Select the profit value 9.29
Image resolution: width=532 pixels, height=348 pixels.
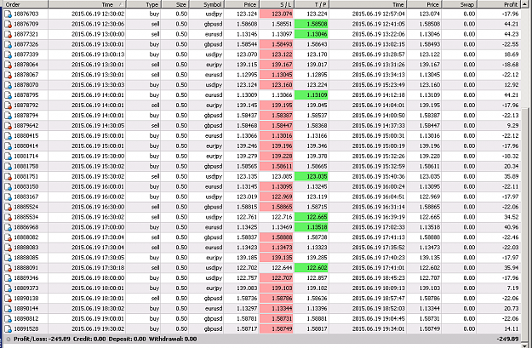(513, 126)
